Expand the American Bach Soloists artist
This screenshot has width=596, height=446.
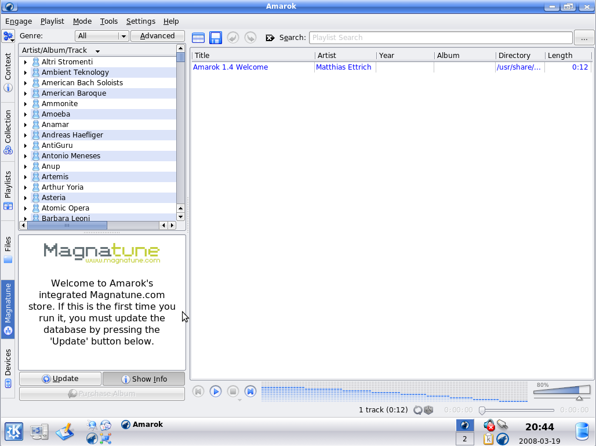click(26, 83)
